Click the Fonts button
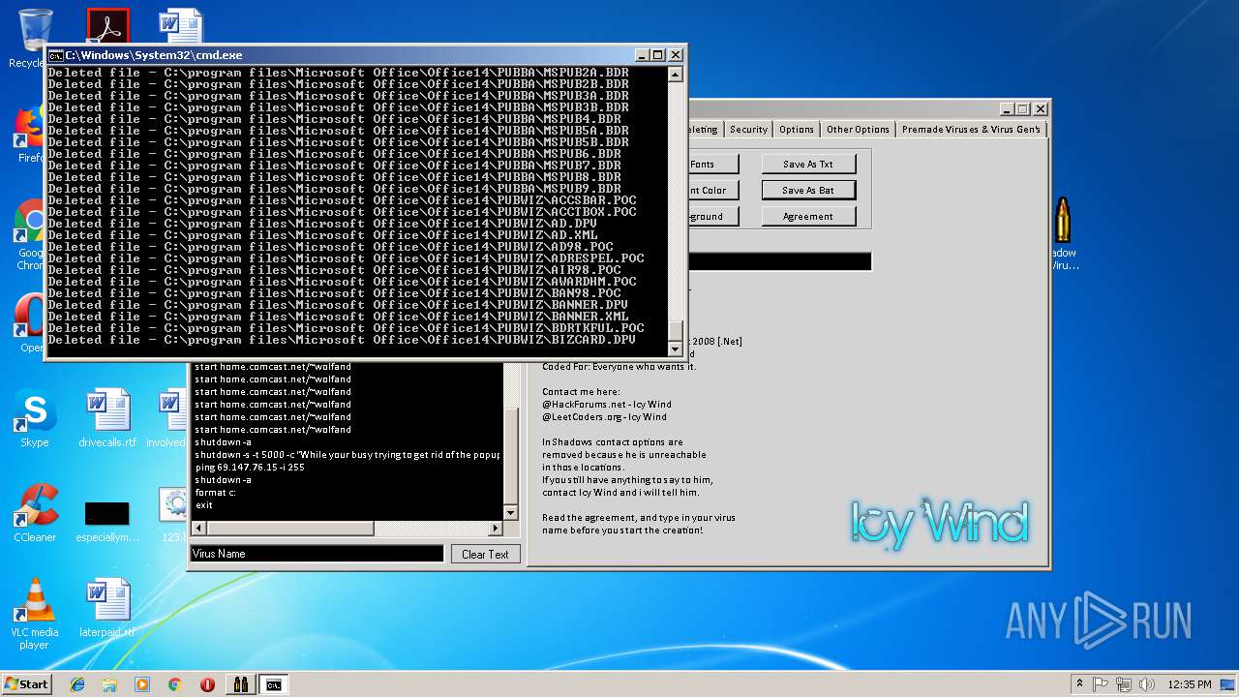Image resolution: width=1239 pixels, height=697 pixels. [712, 165]
